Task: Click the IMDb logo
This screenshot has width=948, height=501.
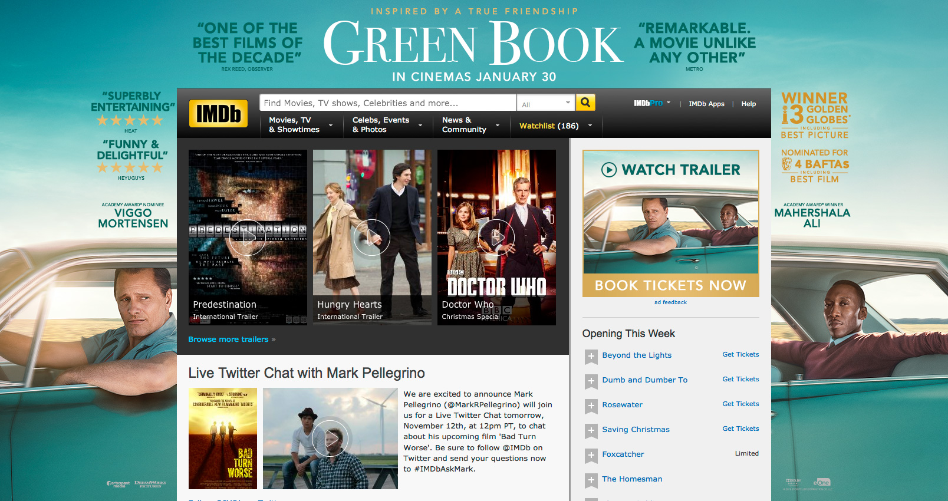Action: tap(218, 113)
